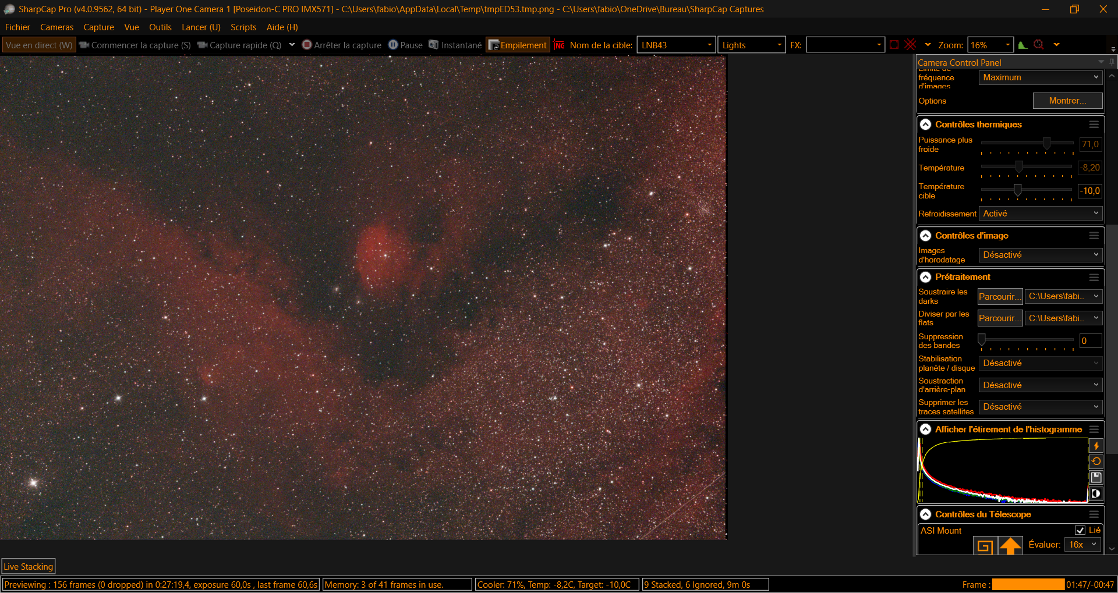
Task: Collapse the Contrôles du Télescope section
Action: [925, 514]
